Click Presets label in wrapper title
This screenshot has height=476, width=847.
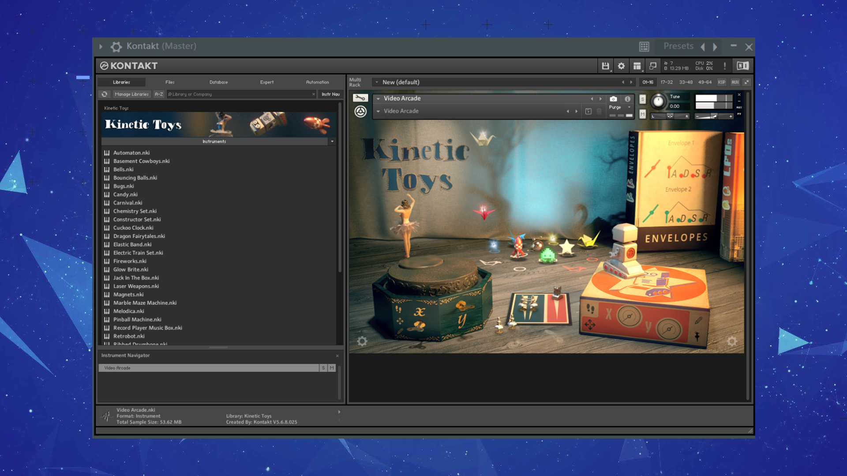click(678, 46)
